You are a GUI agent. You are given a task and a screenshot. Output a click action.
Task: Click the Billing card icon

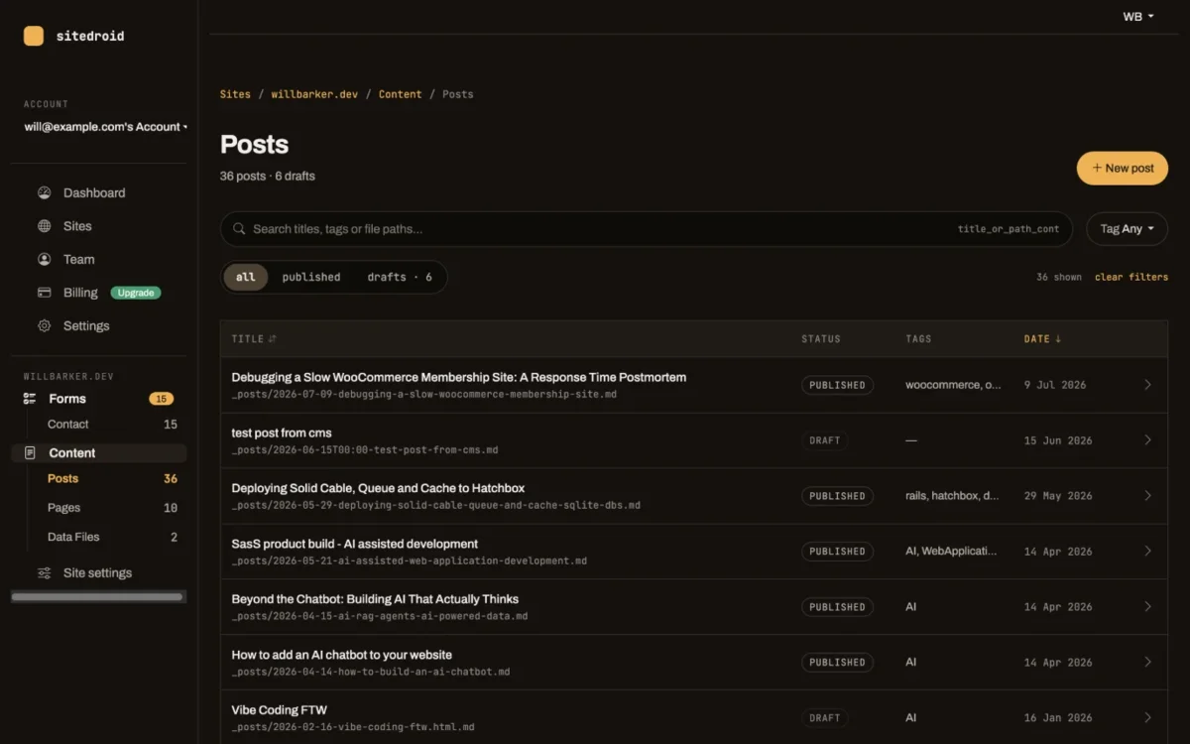(44, 293)
